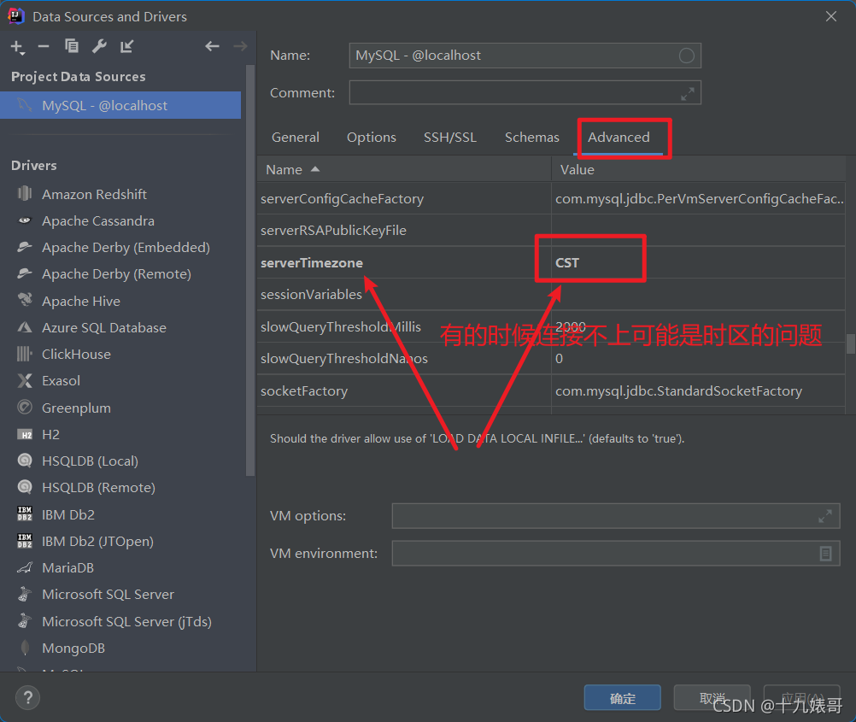The image size is (856, 722).
Task: Select the Amazon Redshift driver
Action: click(94, 195)
